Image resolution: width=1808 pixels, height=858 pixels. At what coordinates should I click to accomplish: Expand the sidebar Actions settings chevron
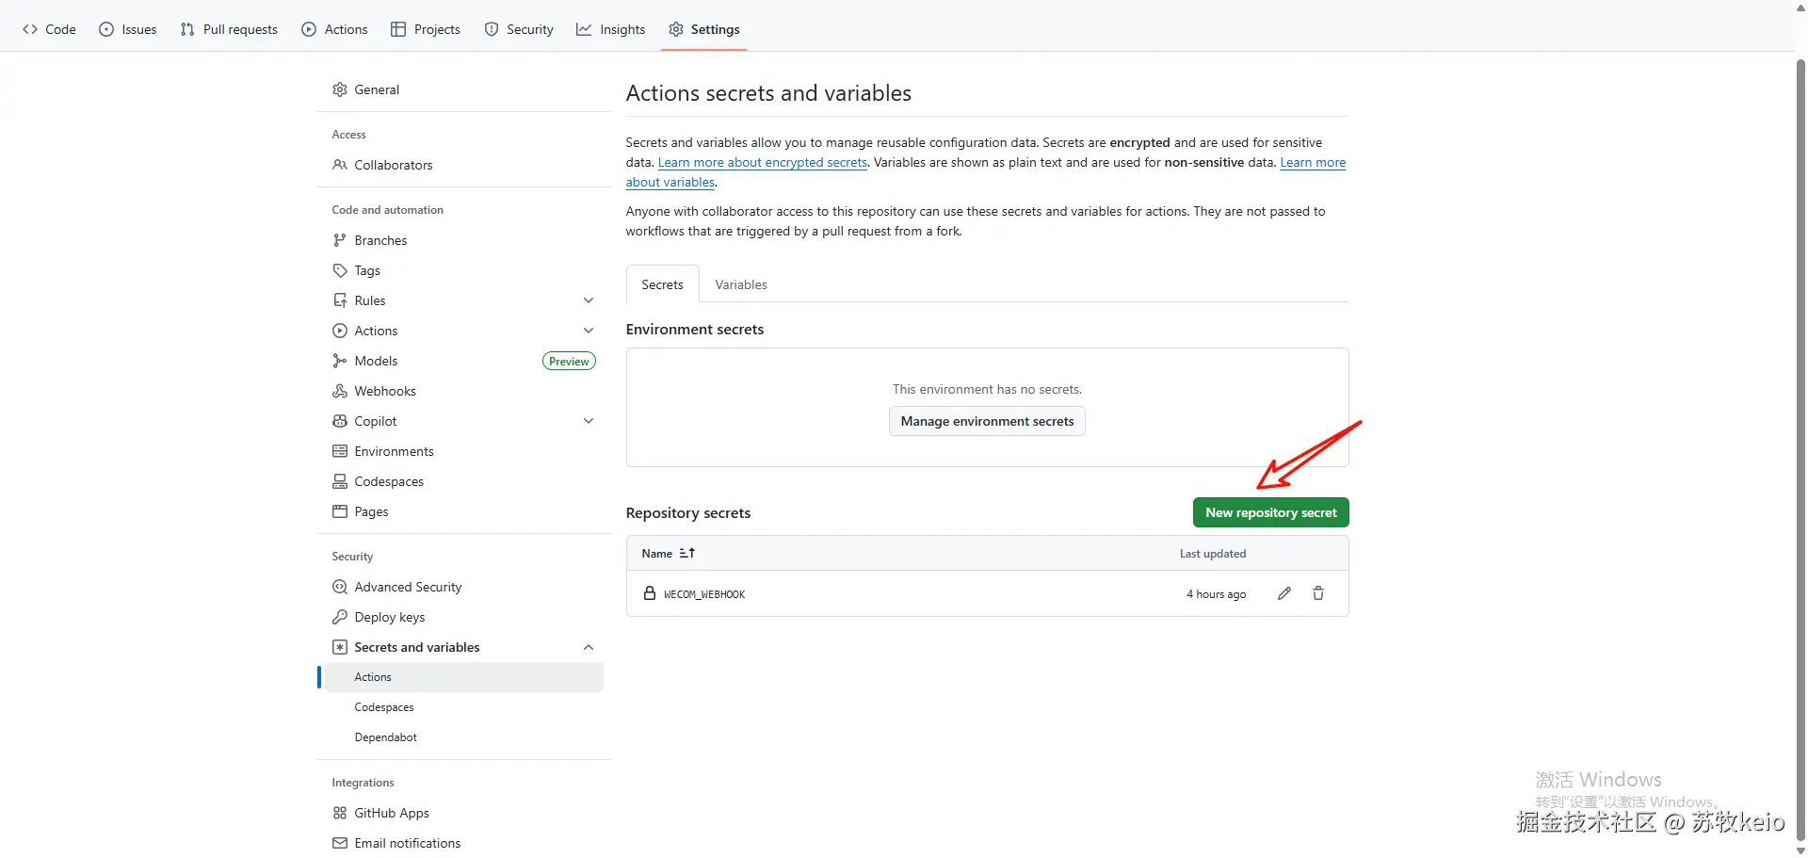[x=589, y=331]
